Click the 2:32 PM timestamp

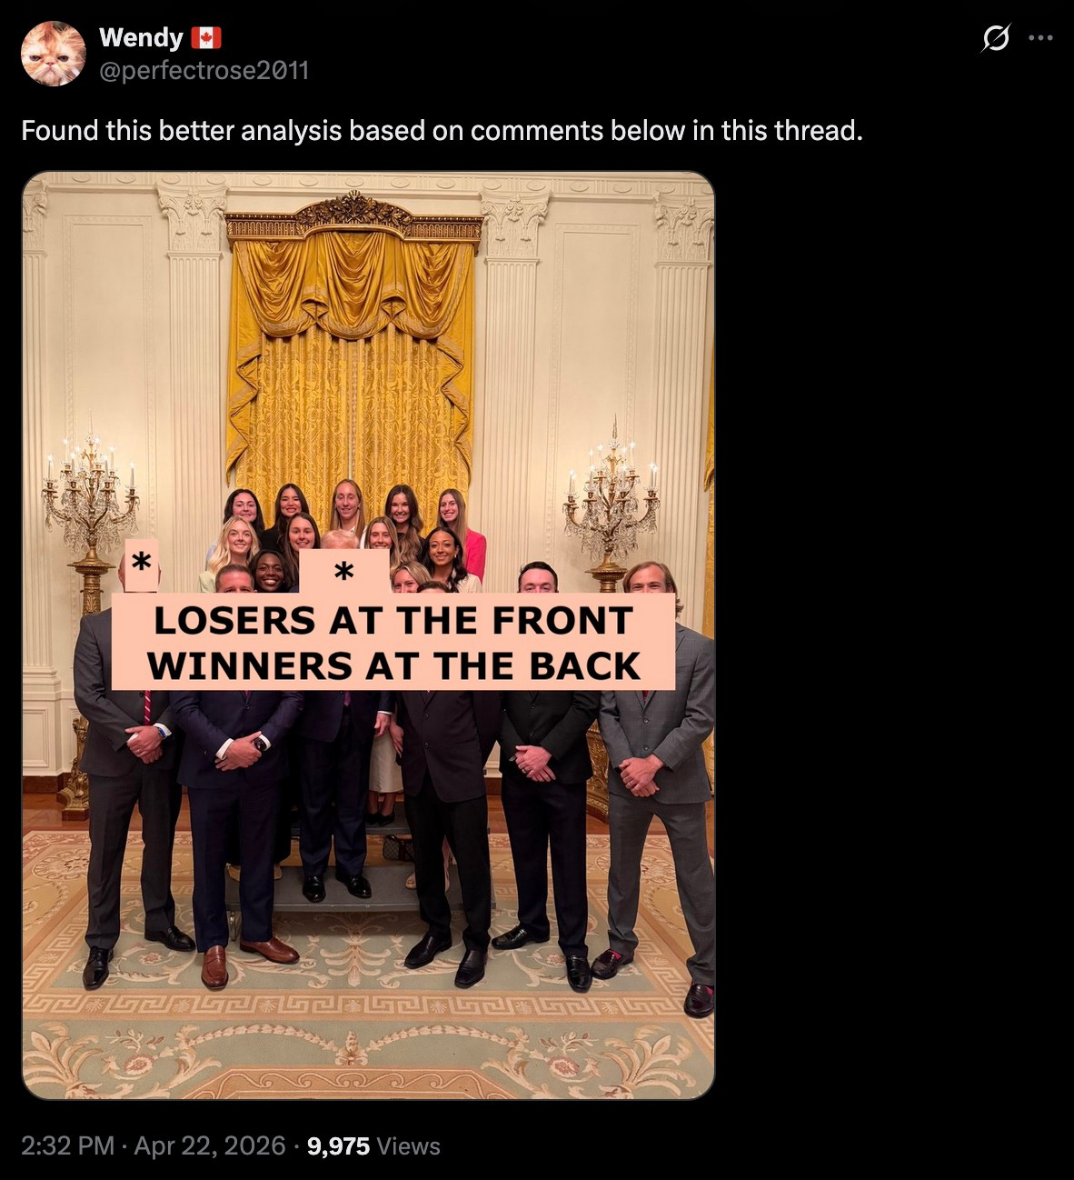(x=67, y=1145)
